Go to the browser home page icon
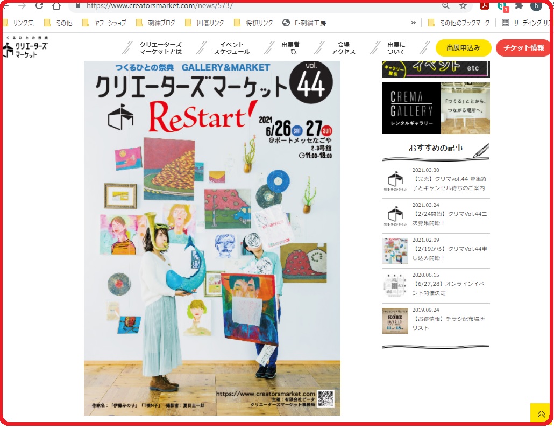Viewport: 554px width, 428px height. tap(56, 6)
